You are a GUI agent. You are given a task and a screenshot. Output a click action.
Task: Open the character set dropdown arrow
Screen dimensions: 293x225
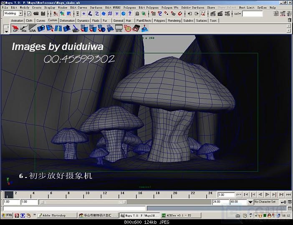point(250,202)
